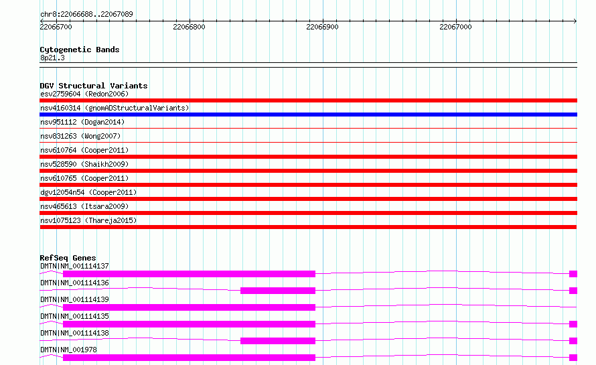This screenshot has width=596, height=365.
Task: Open variant nsv610765 (Cooper2011) label
Action: [84, 178]
